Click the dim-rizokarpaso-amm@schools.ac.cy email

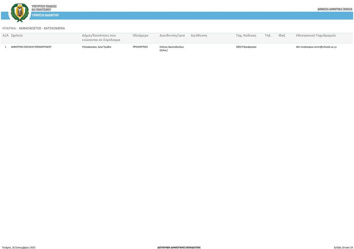(316, 47)
